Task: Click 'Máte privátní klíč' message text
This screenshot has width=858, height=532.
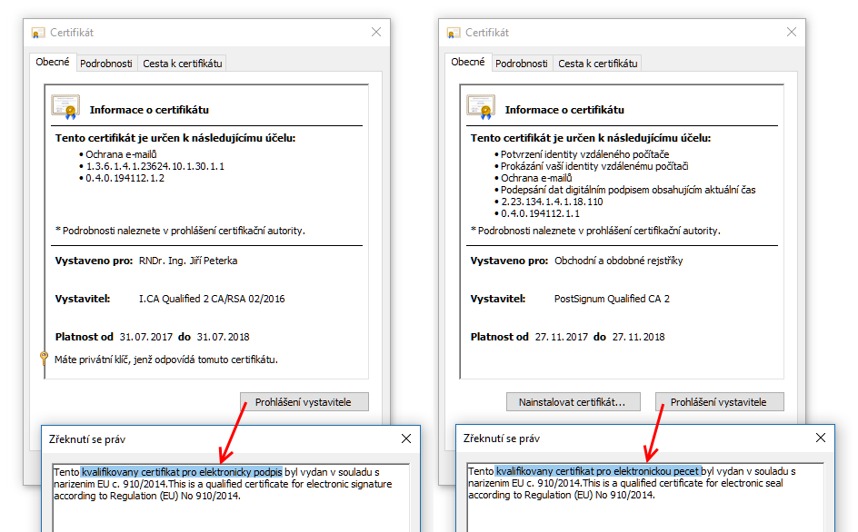Action: [x=166, y=360]
